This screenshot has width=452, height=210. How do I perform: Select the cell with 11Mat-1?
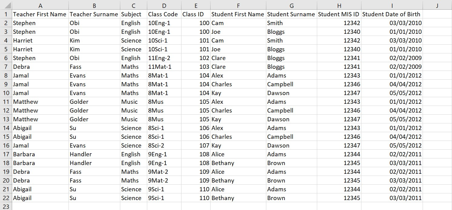tap(164, 67)
